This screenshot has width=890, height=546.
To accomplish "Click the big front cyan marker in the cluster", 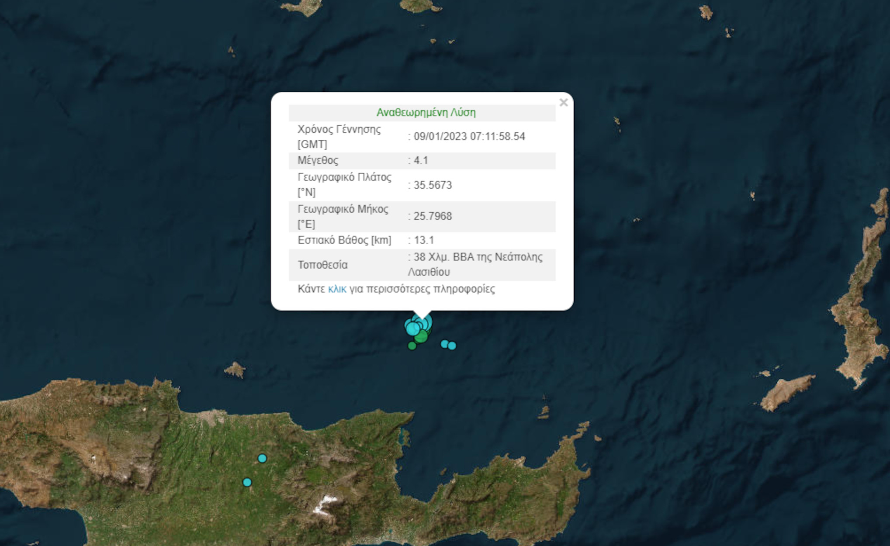I will [x=412, y=328].
